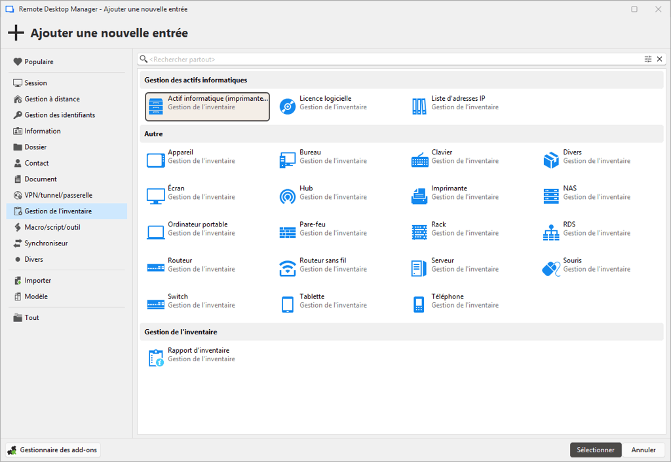
Task: Open Gestionnaire des add-ons
Action: (x=53, y=450)
